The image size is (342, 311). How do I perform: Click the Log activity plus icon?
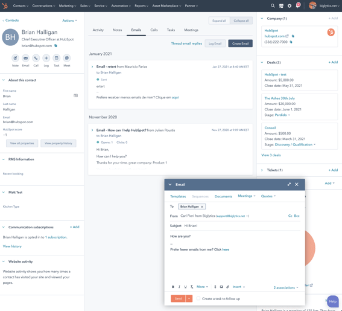click(x=46, y=58)
